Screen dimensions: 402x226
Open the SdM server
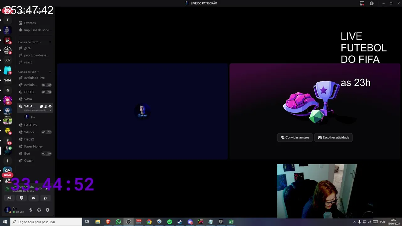[8, 80]
